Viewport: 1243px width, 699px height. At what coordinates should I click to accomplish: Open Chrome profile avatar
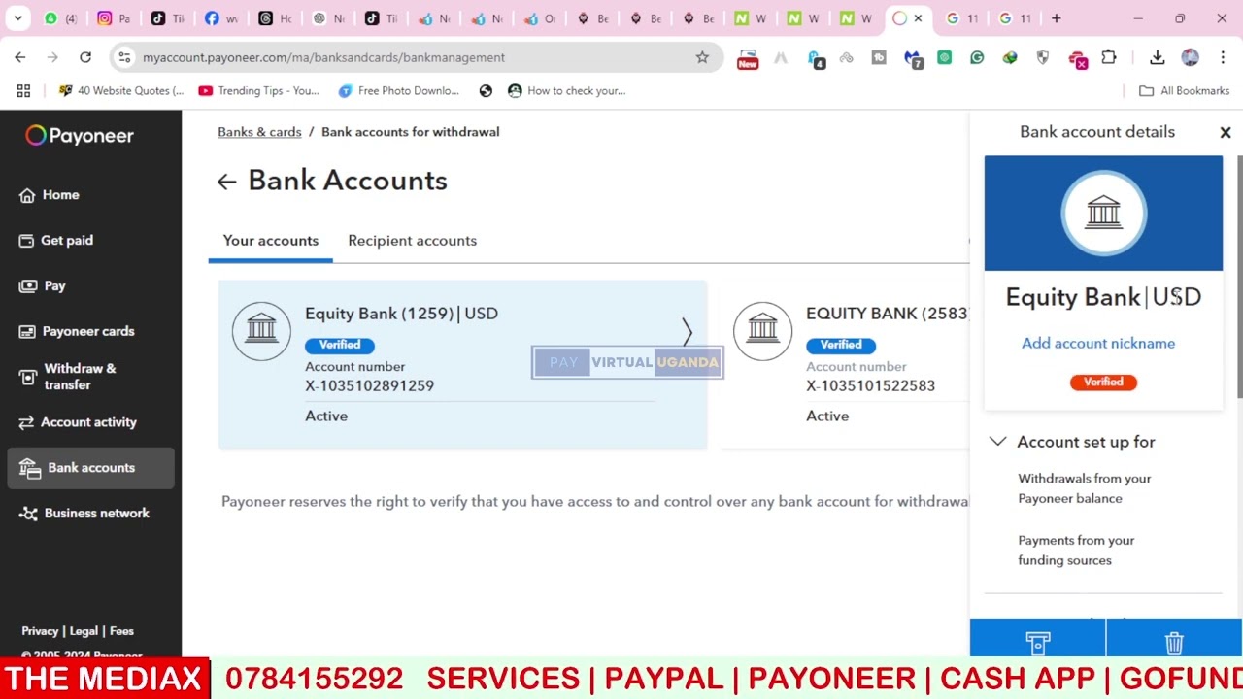[1190, 57]
